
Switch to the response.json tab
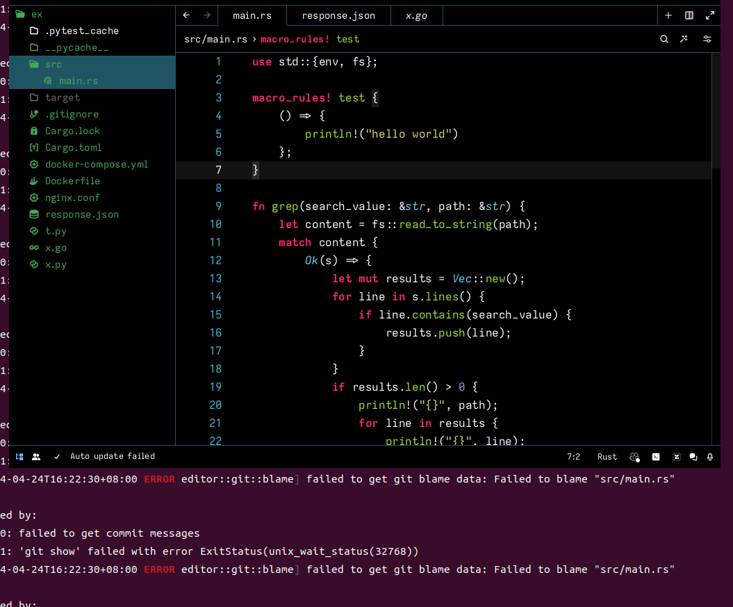pyautogui.click(x=338, y=15)
